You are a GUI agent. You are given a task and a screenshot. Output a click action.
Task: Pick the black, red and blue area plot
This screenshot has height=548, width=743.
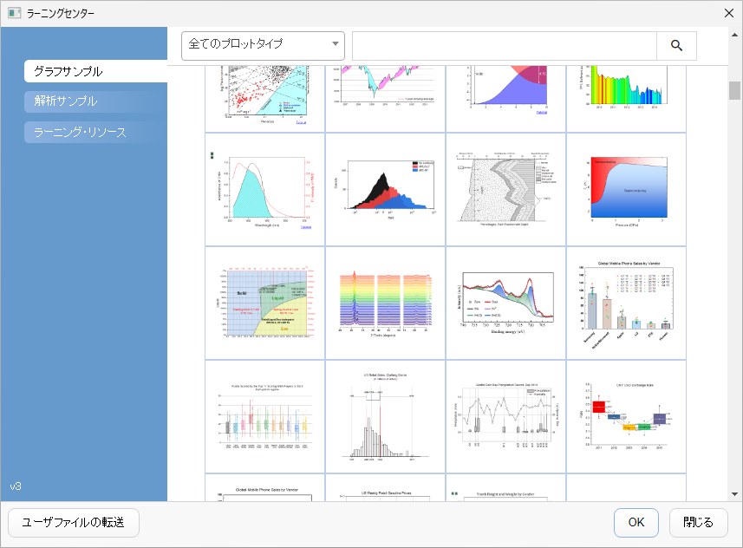click(384, 189)
